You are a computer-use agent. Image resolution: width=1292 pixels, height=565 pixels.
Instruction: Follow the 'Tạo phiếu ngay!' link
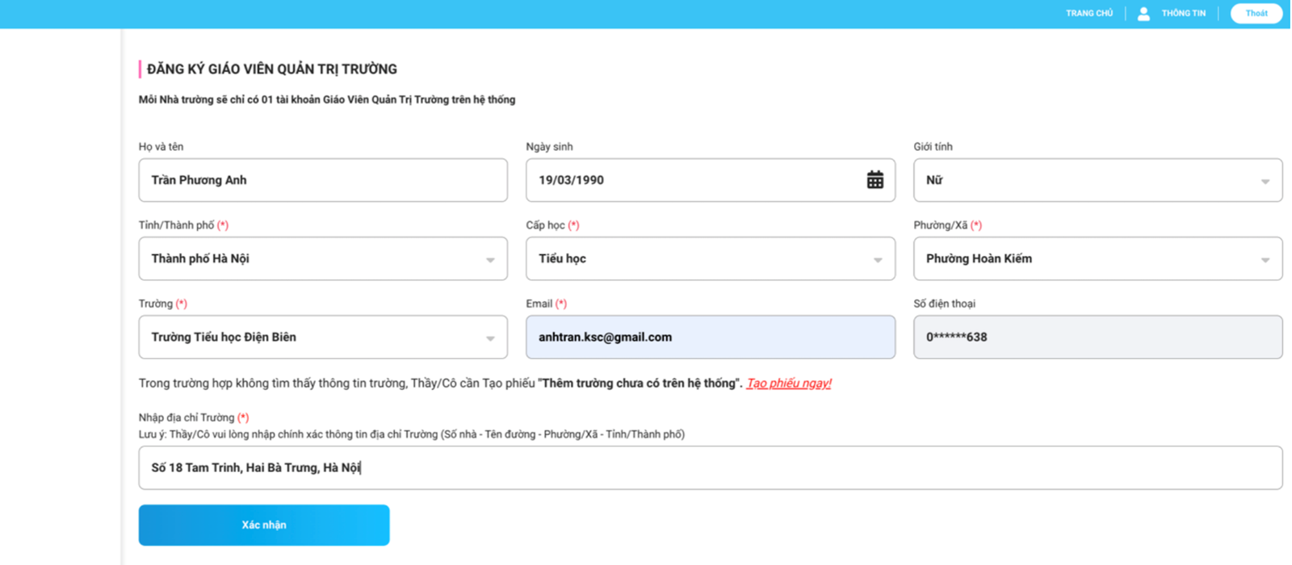click(788, 383)
